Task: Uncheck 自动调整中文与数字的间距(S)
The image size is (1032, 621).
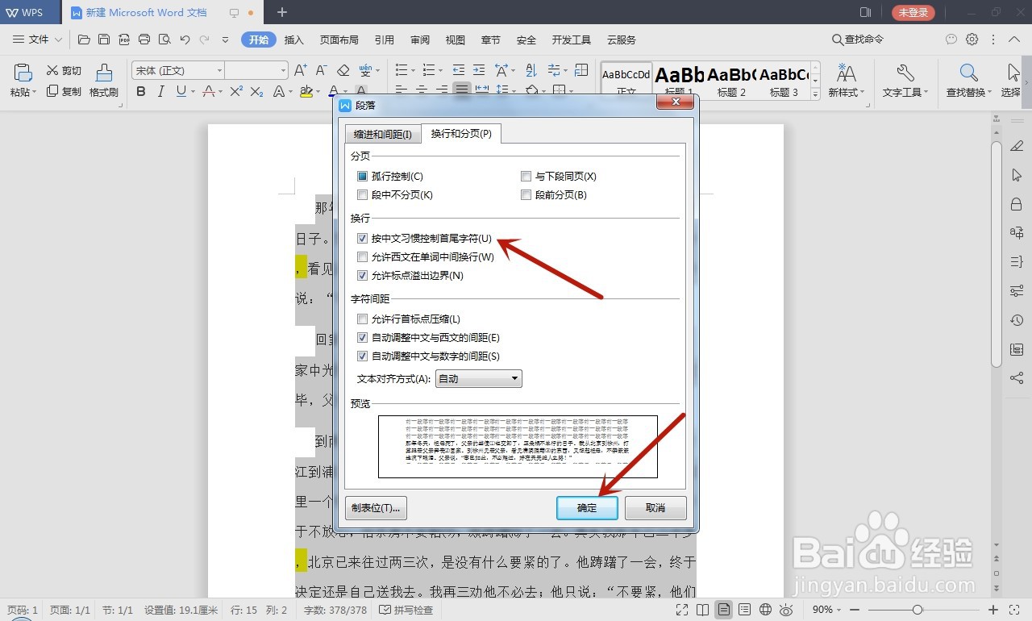Action: coord(363,356)
